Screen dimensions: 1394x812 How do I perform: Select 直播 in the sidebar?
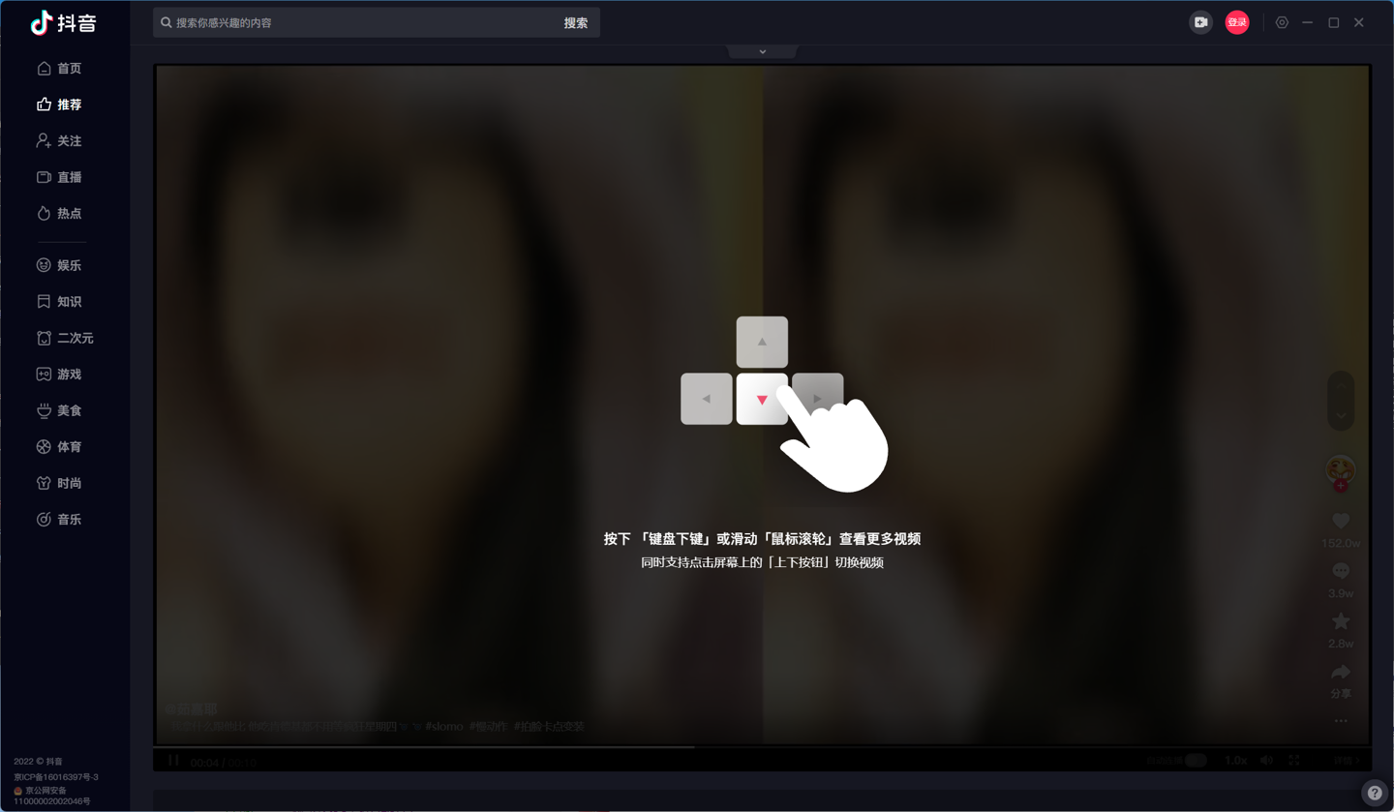click(x=59, y=177)
